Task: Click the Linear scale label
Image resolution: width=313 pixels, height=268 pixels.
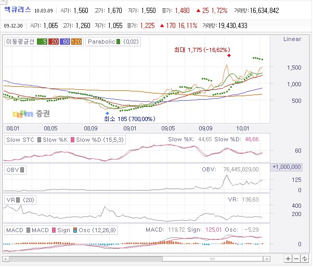Action: click(292, 39)
